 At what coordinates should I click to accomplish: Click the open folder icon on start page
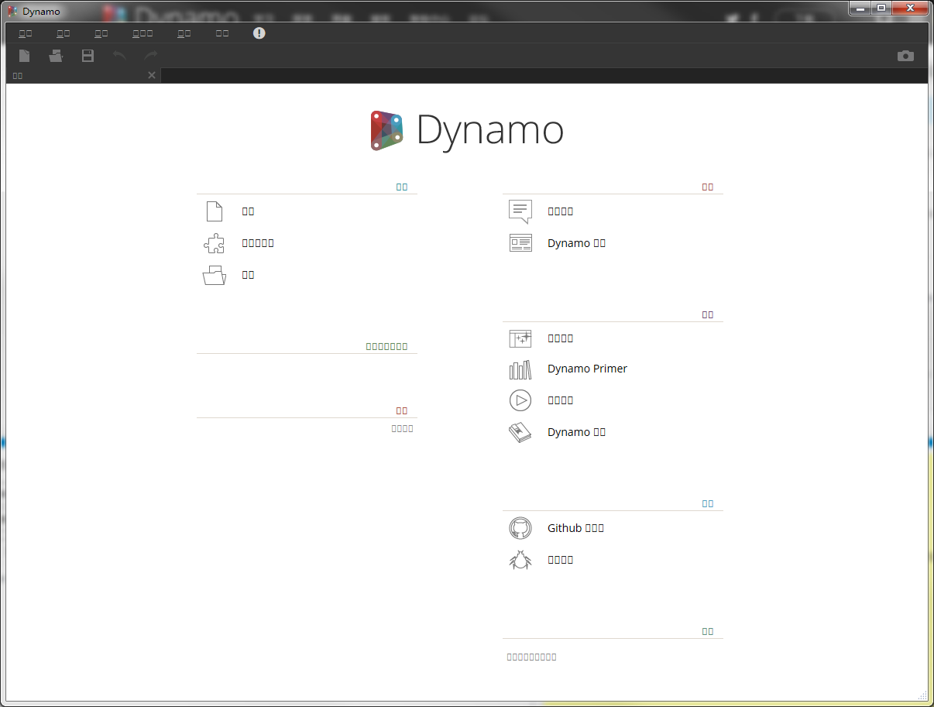[215, 275]
